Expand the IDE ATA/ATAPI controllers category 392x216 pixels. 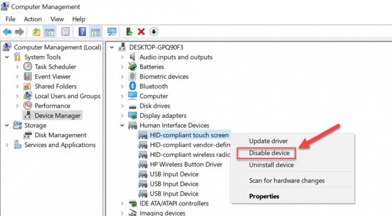pos(122,204)
